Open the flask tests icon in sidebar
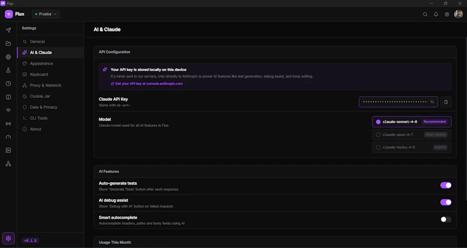This screenshot has height=248, width=467. click(x=8, y=70)
